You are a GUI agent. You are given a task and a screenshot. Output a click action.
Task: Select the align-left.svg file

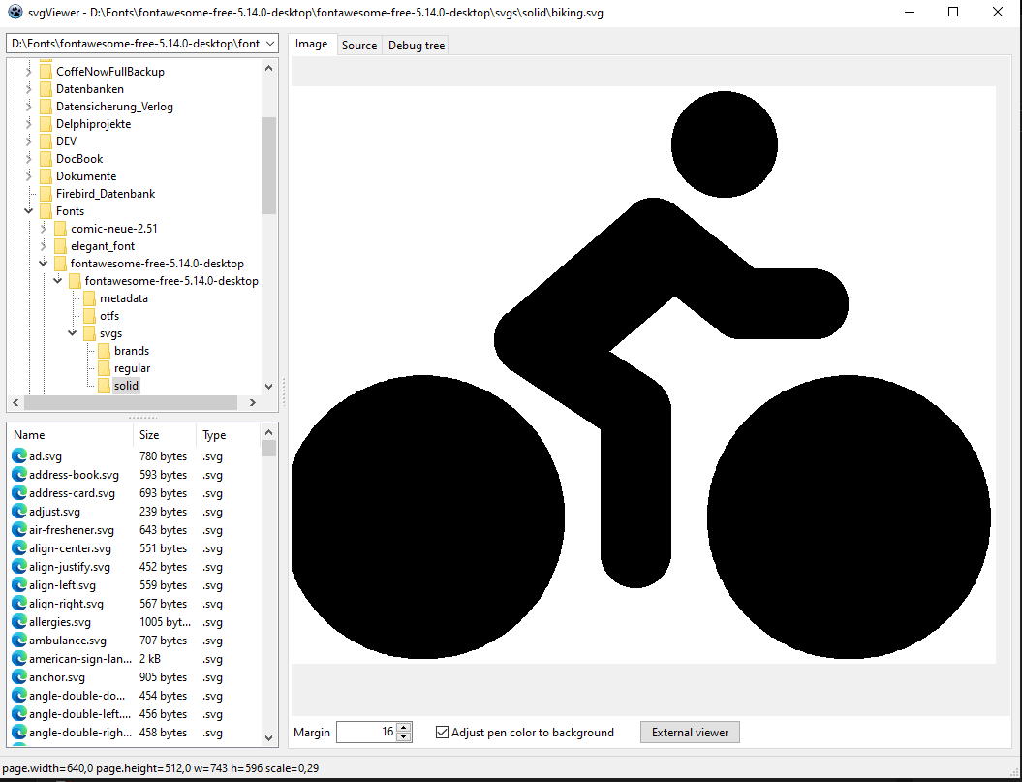pos(63,585)
